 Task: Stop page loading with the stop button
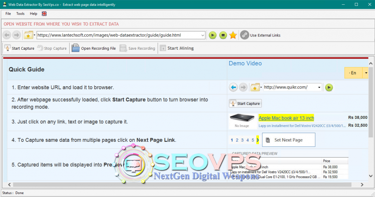tap(223, 35)
